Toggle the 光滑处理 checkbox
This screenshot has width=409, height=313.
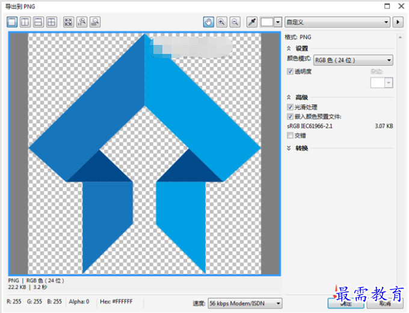[x=290, y=107]
